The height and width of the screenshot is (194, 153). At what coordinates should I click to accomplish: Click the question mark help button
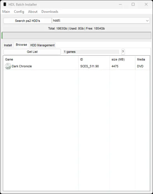click(x=123, y=52)
